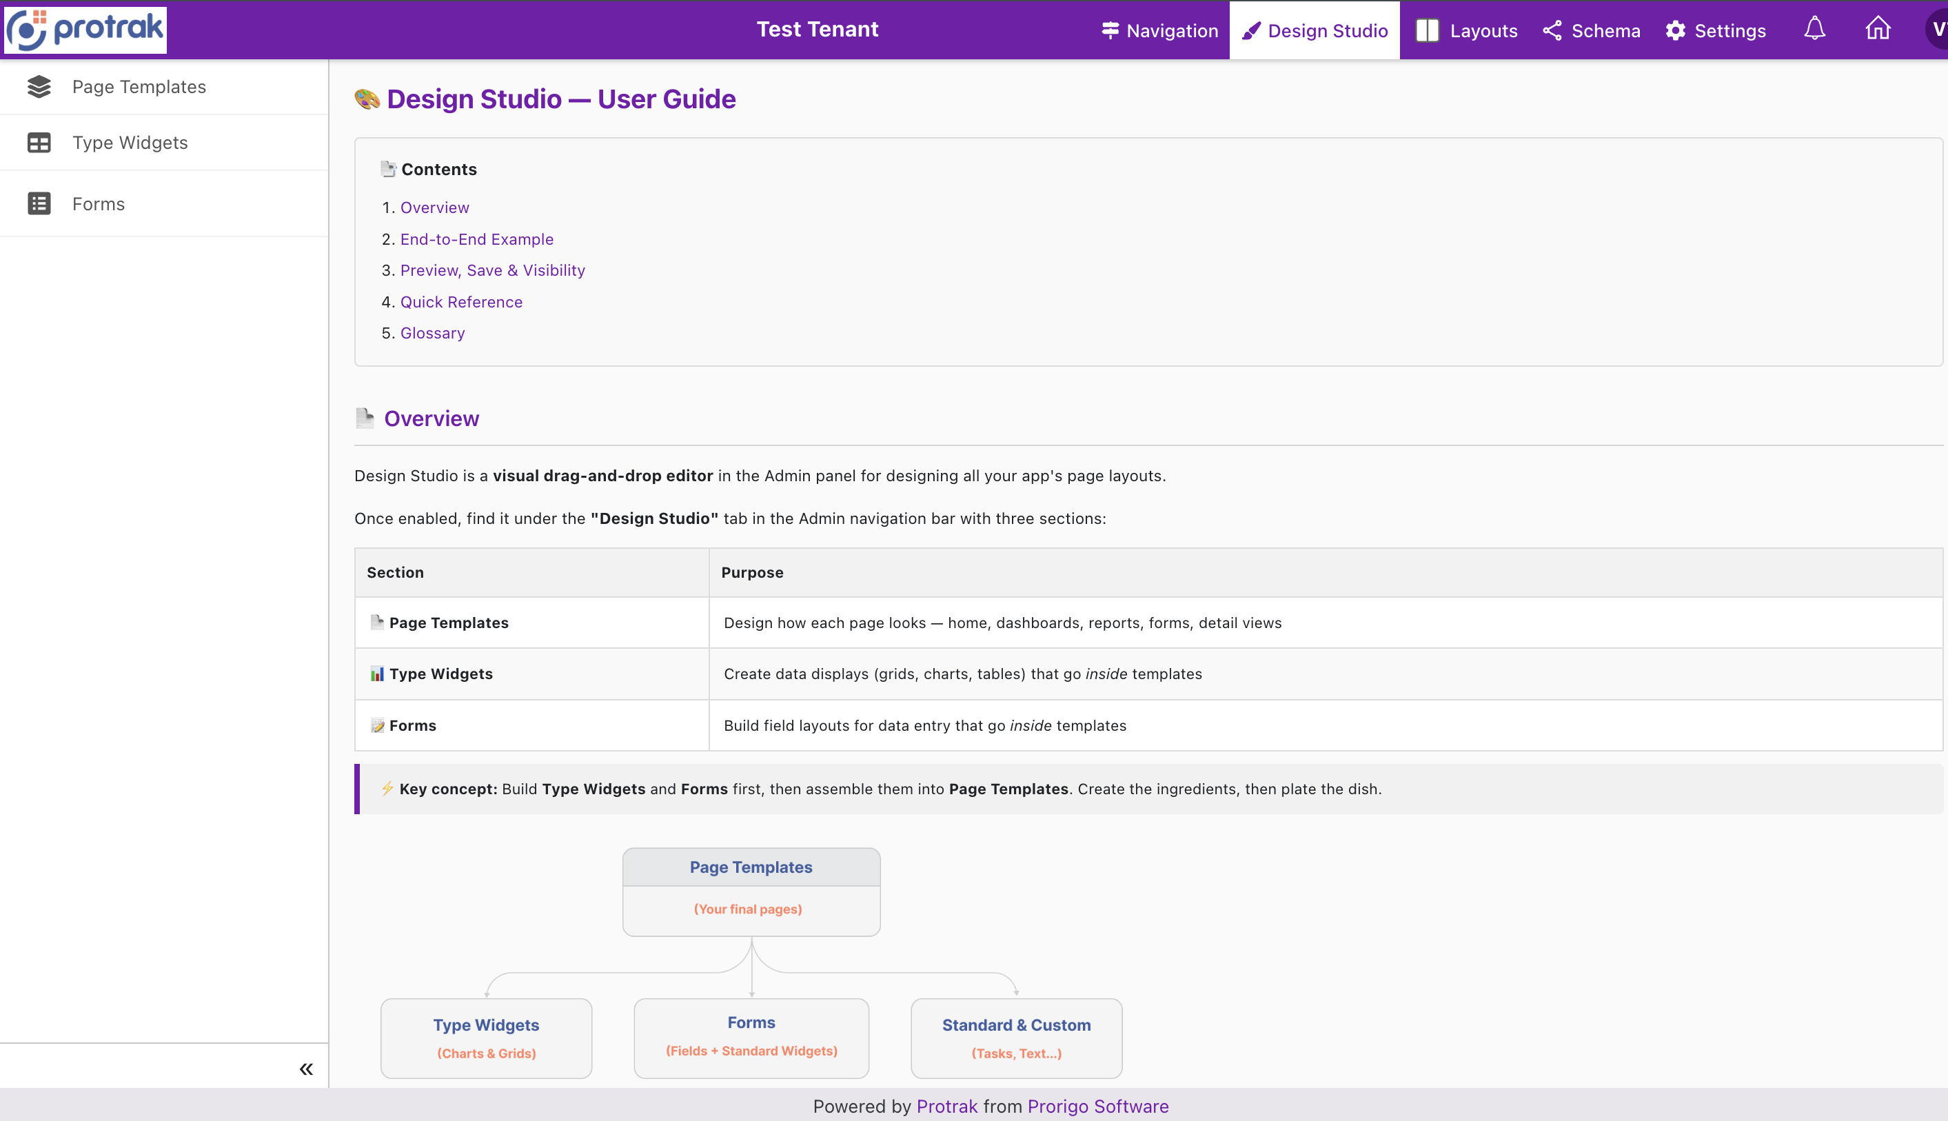Jump to End-to-End Example section
1948x1121 pixels.
click(476, 239)
